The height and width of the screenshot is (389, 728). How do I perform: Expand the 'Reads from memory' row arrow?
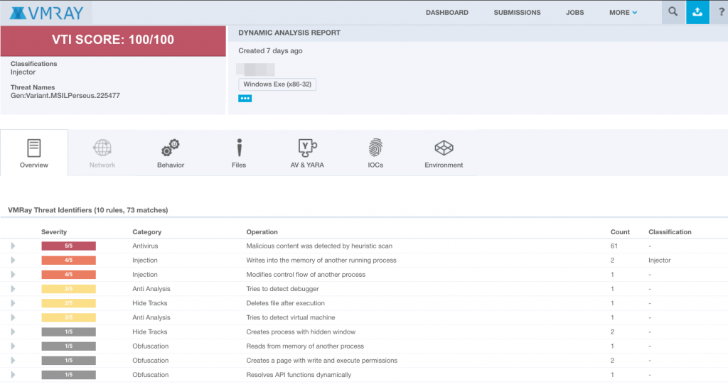[13, 346]
